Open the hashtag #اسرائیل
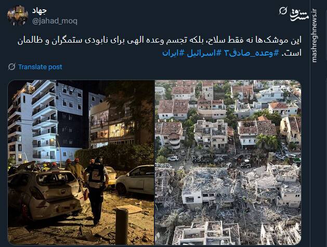Image resolution: width=327 pixels, height=247 pixels. 204,53
